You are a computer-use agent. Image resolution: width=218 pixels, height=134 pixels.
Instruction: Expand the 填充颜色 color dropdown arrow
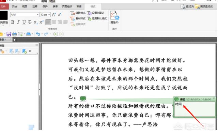coord(3,25)
